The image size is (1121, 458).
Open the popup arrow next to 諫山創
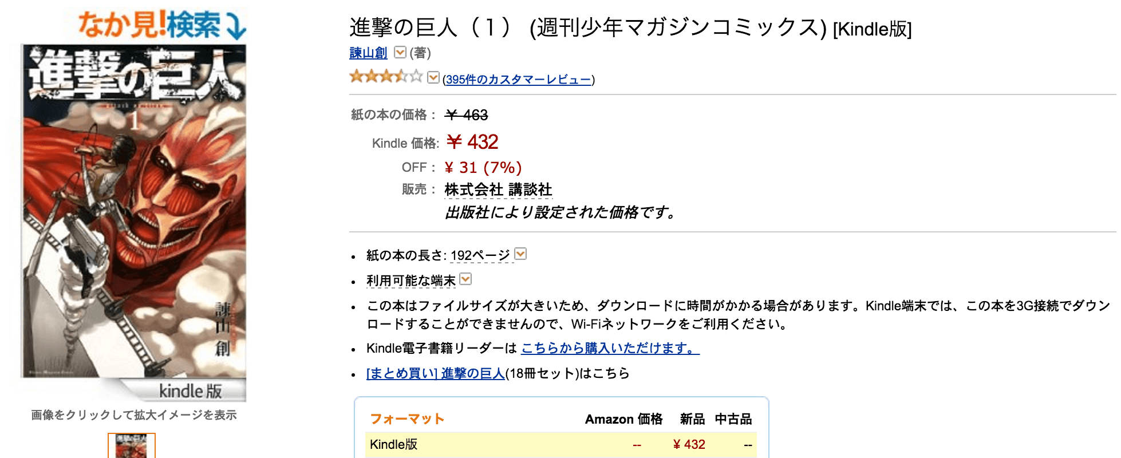(x=398, y=52)
